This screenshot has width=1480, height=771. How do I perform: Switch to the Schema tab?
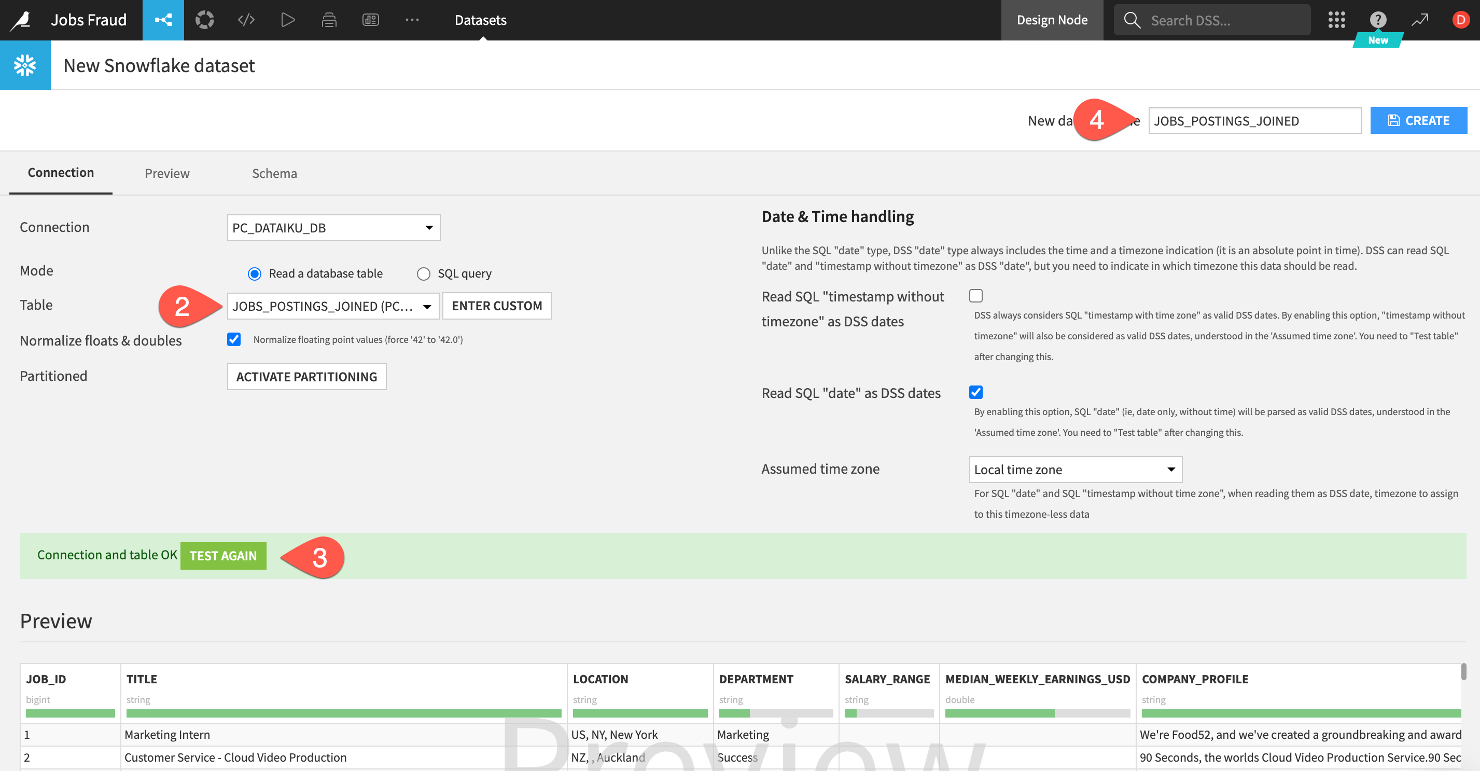click(274, 173)
